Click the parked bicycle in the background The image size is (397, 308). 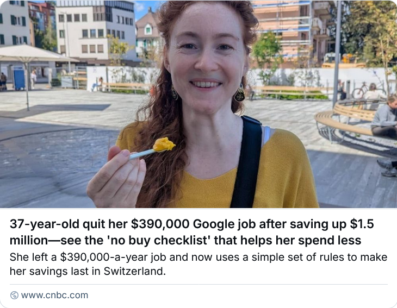(361, 91)
